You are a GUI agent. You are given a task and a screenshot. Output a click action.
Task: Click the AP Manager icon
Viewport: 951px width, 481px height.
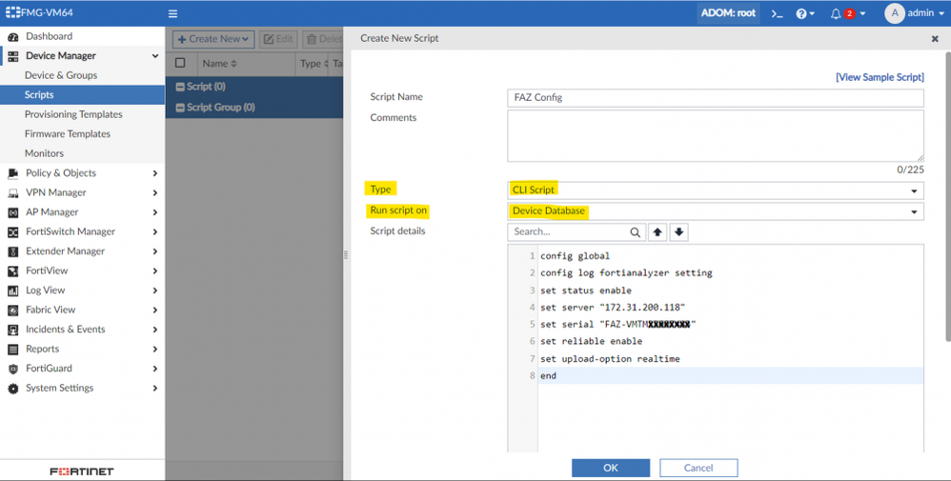[12, 212]
